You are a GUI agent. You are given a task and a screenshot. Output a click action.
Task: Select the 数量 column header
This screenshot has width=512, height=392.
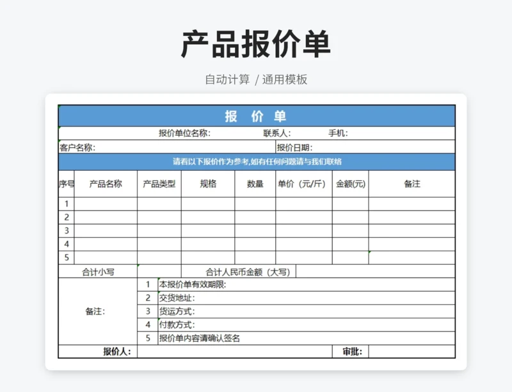point(255,184)
